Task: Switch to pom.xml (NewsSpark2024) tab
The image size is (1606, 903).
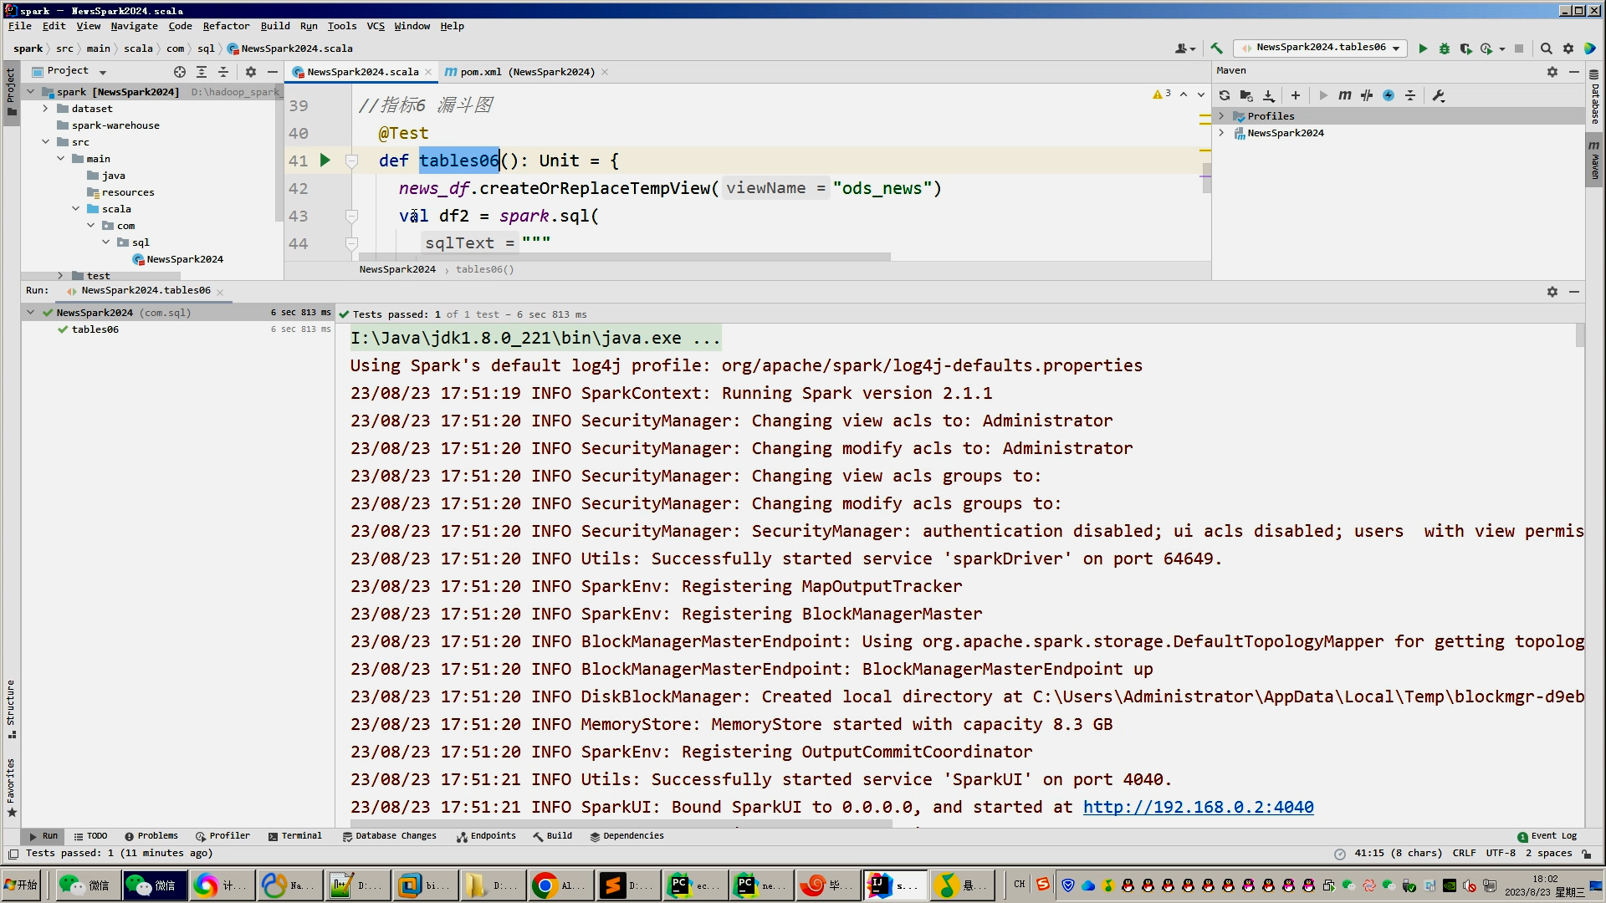Action: (527, 72)
